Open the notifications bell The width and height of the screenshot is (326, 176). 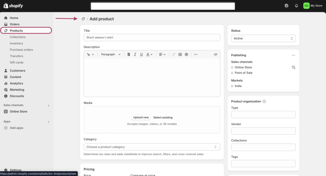(x=296, y=6)
